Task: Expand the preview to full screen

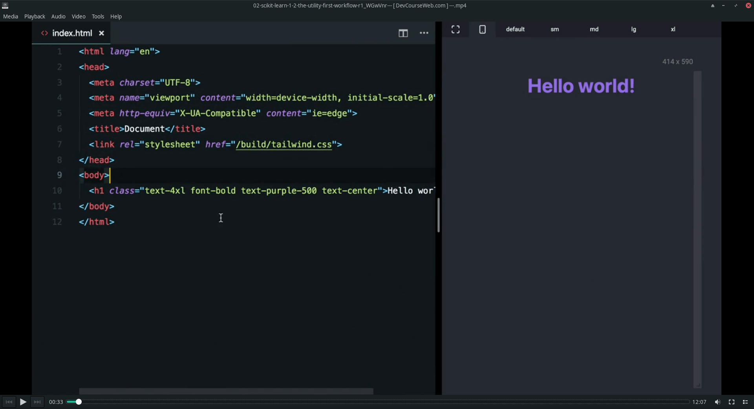Action: 456,29
